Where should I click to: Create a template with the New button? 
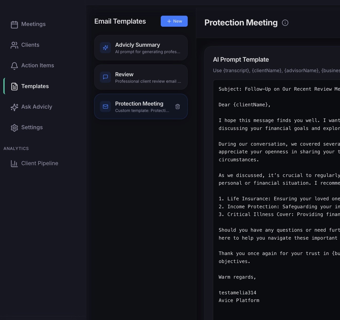click(174, 21)
